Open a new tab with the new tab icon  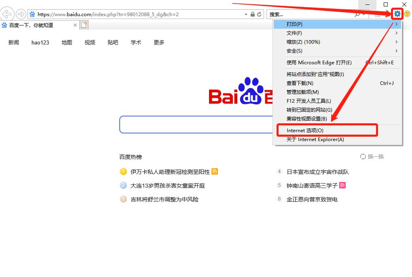(x=84, y=24)
